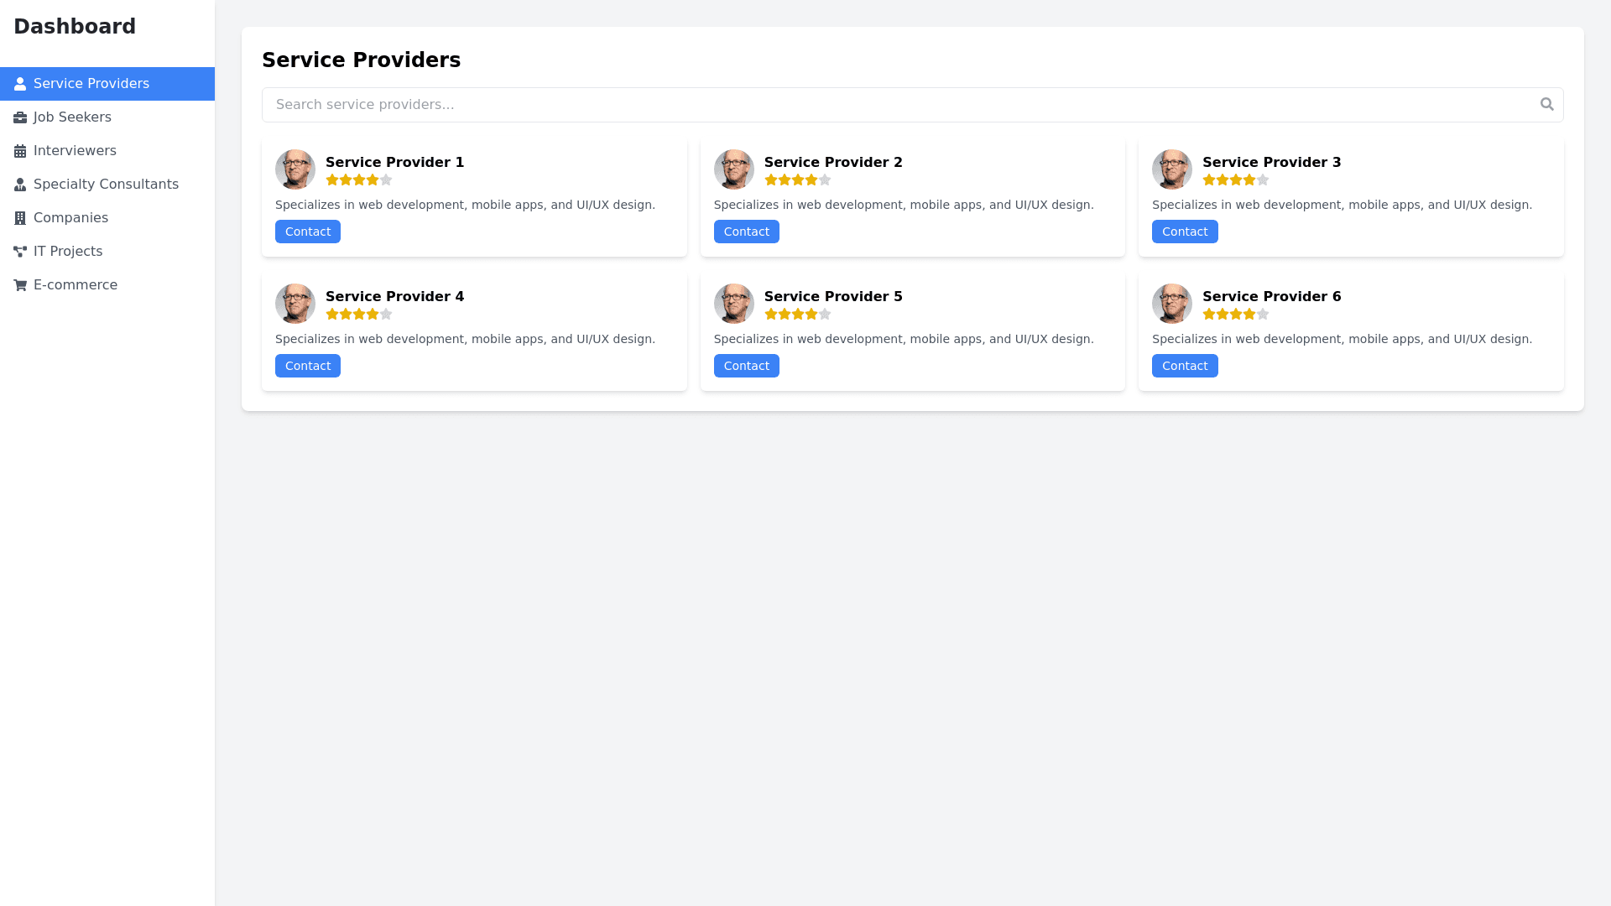The height and width of the screenshot is (906, 1611).
Task: Click the E-commerce shopping cart icon
Action: pyautogui.click(x=20, y=285)
